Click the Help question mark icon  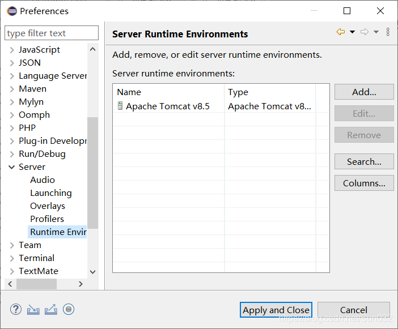point(16,310)
